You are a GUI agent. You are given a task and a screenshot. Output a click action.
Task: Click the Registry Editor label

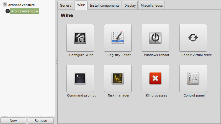pyautogui.click(x=119, y=55)
